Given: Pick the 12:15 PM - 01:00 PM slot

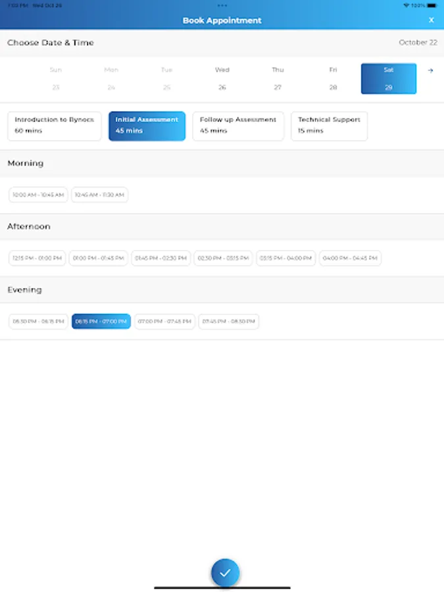Looking at the screenshot, I should [37, 259].
